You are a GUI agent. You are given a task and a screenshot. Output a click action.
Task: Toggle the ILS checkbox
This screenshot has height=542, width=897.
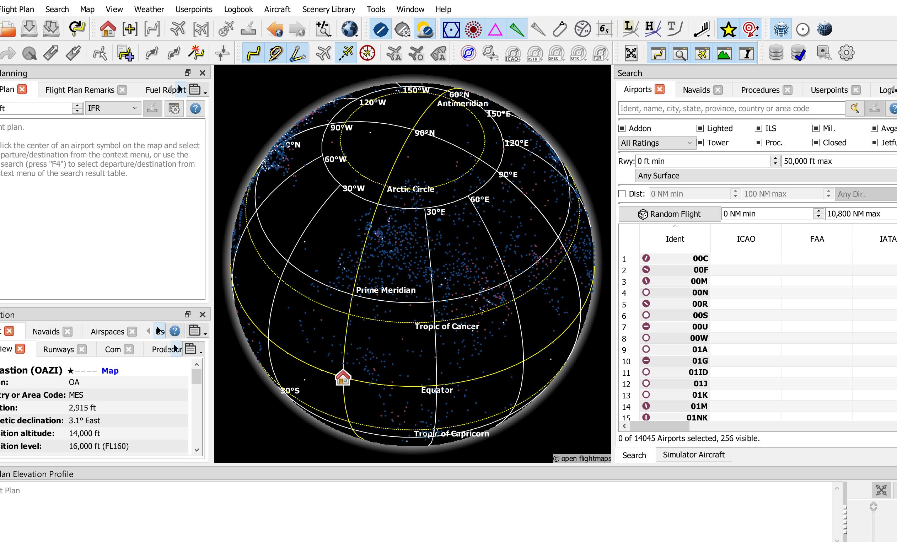coord(758,128)
